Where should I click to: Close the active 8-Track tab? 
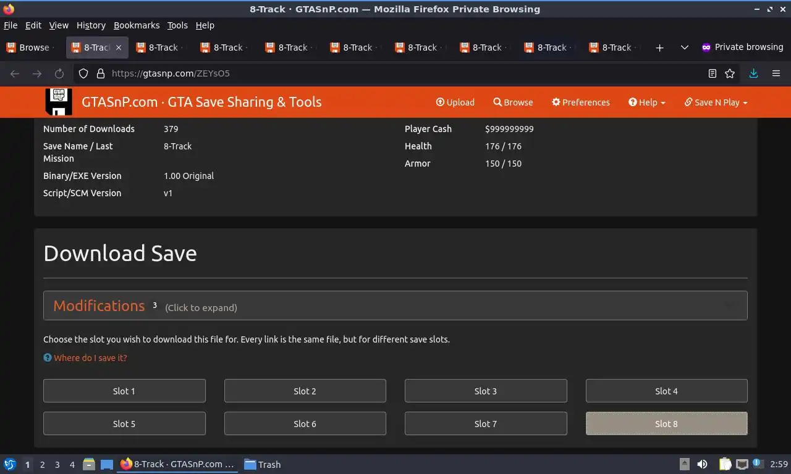click(118, 48)
